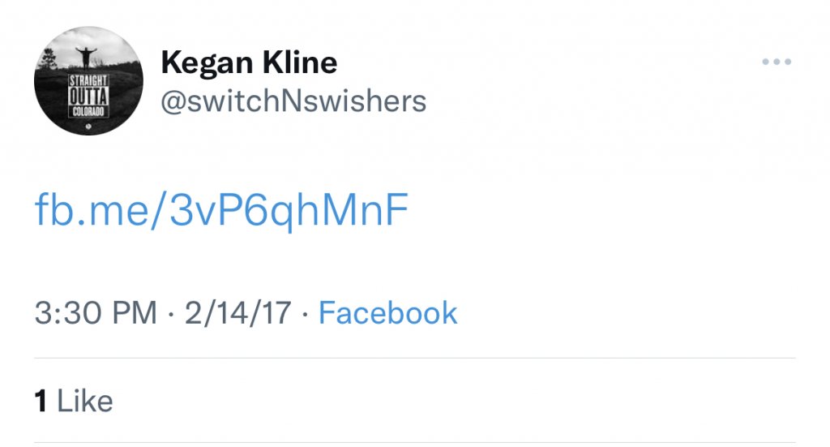This screenshot has width=830, height=447.
Task: Click the separator dot before Facebook
Action: [305, 314]
